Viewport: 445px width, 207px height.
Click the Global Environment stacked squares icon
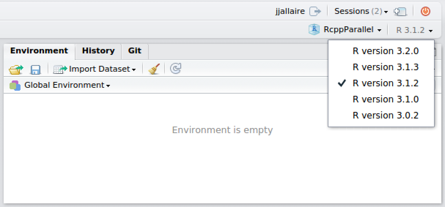coord(15,86)
